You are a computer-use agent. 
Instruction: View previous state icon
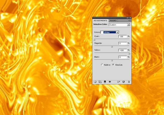coord(119,82)
